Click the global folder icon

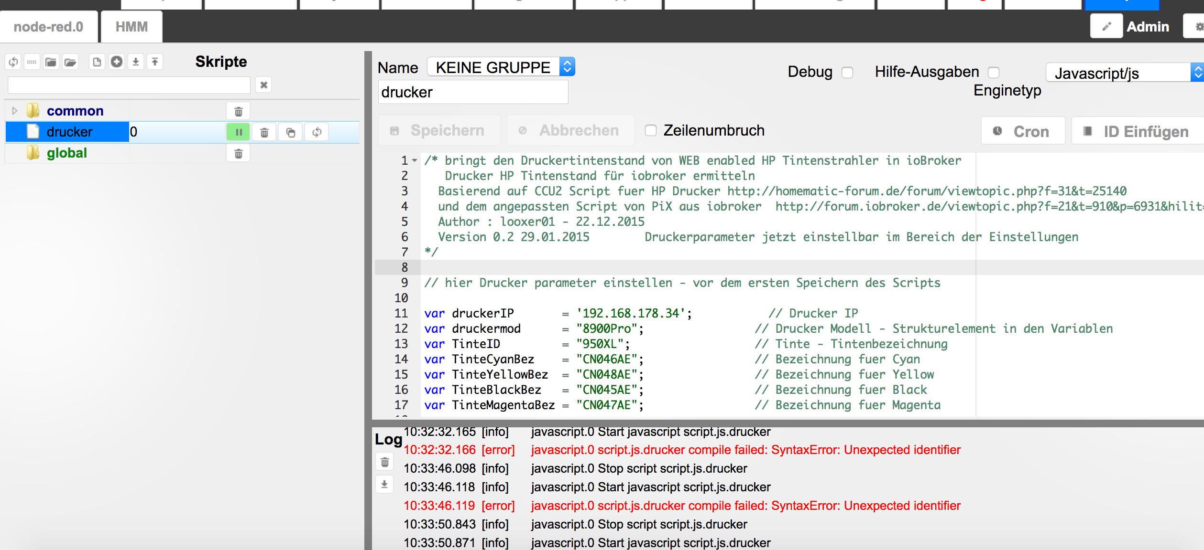click(x=33, y=153)
